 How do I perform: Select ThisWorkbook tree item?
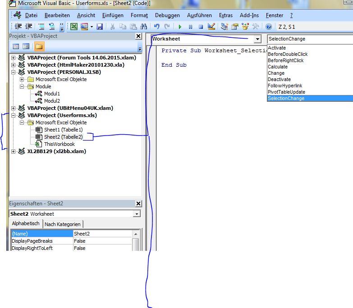59,144
